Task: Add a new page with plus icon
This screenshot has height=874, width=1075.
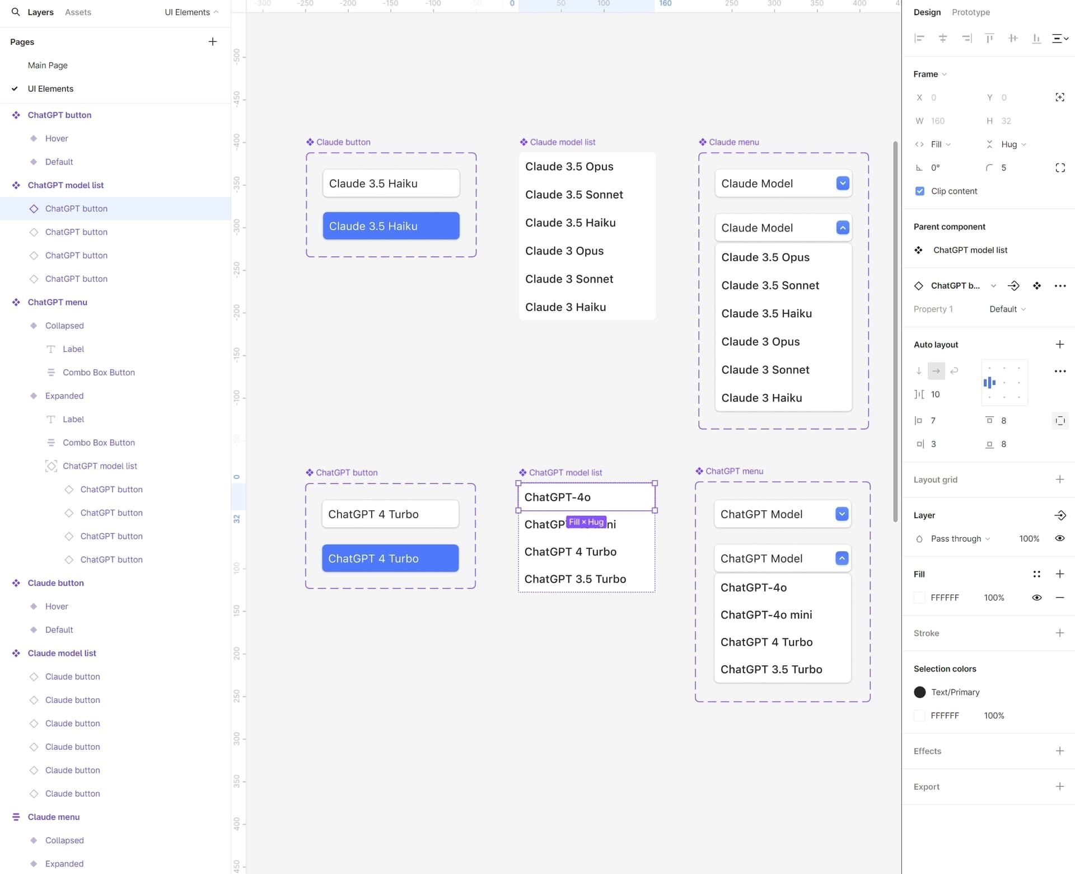Action: (x=213, y=41)
